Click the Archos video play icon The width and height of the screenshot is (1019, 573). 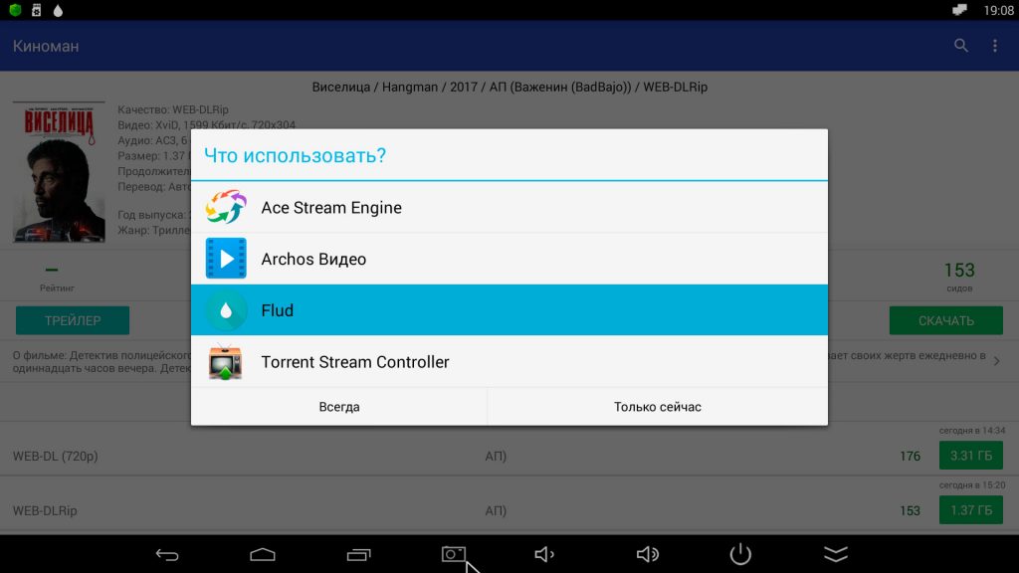[x=226, y=259]
